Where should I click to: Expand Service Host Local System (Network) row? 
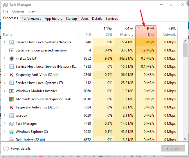tap(5, 42)
